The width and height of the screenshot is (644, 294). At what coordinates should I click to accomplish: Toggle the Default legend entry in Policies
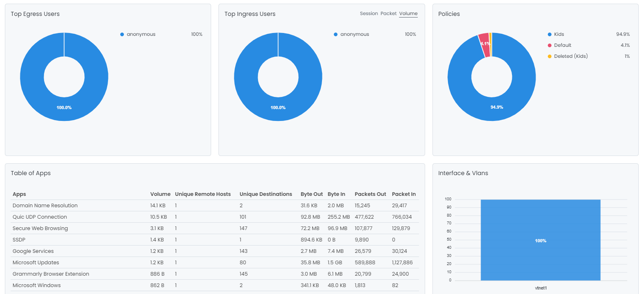pos(562,45)
